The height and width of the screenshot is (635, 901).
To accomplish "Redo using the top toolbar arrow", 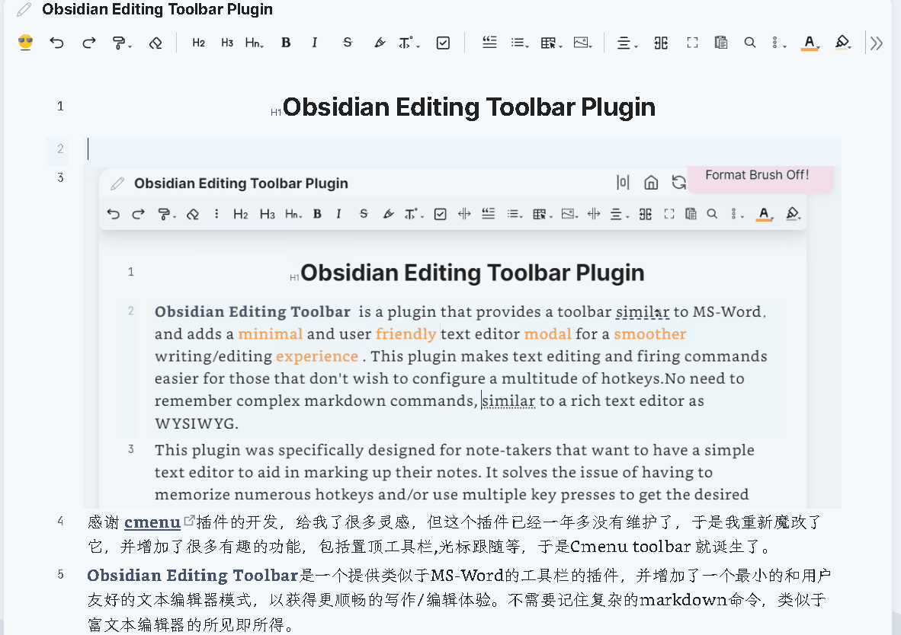I will (88, 43).
